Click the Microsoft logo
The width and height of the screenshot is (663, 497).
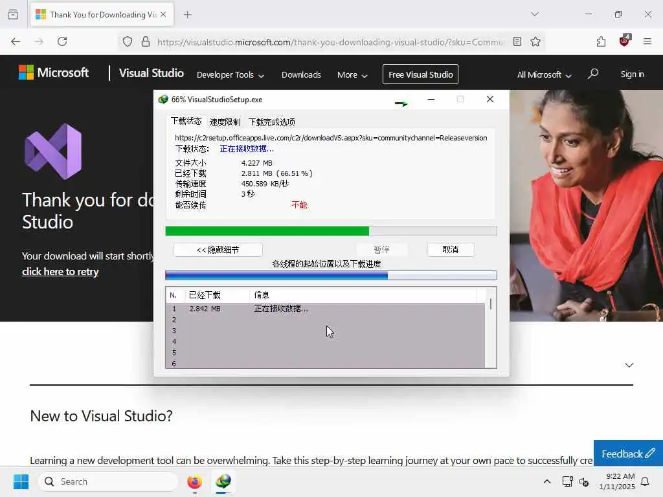click(x=54, y=72)
